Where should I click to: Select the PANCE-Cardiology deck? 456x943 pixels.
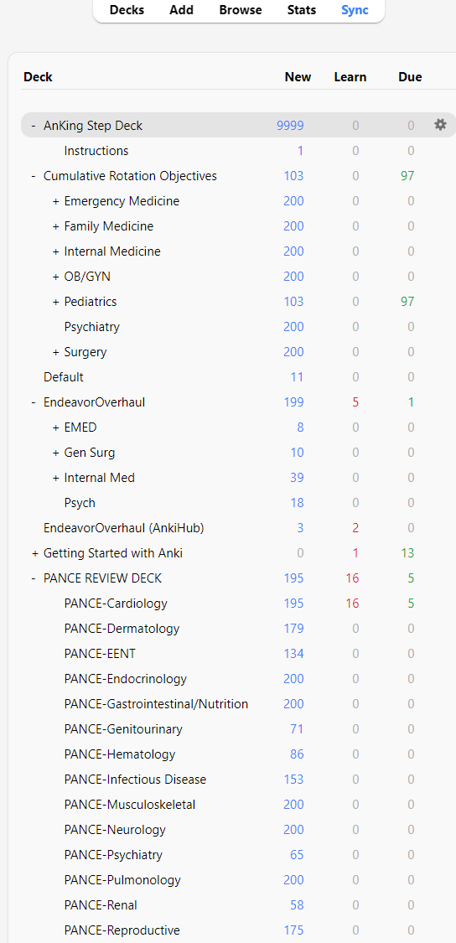pyautogui.click(x=116, y=604)
